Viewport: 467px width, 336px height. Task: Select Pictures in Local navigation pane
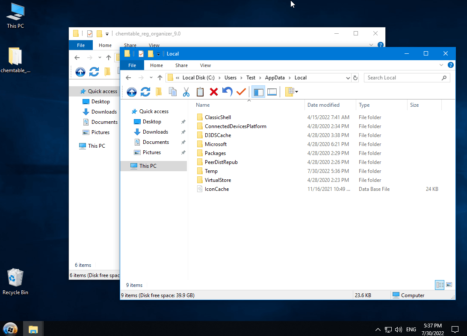tap(151, 152)
